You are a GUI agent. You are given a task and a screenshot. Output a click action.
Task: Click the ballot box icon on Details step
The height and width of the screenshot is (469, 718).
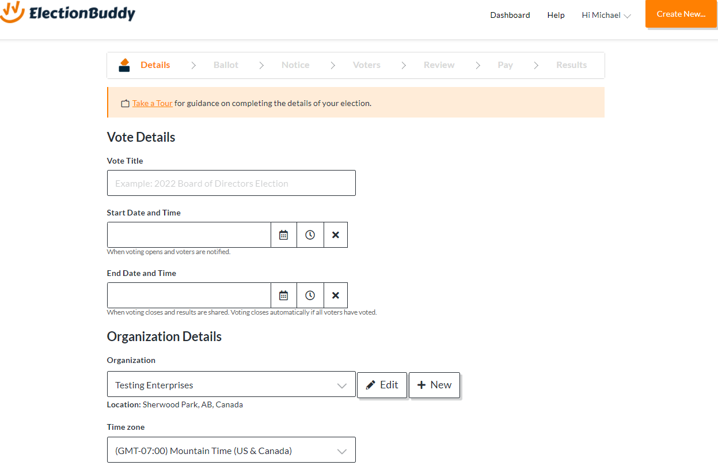click(124, 65)
